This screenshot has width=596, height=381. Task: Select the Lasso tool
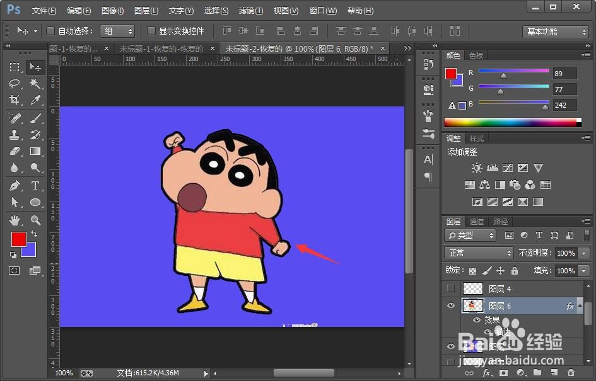[x=15, y=83]
